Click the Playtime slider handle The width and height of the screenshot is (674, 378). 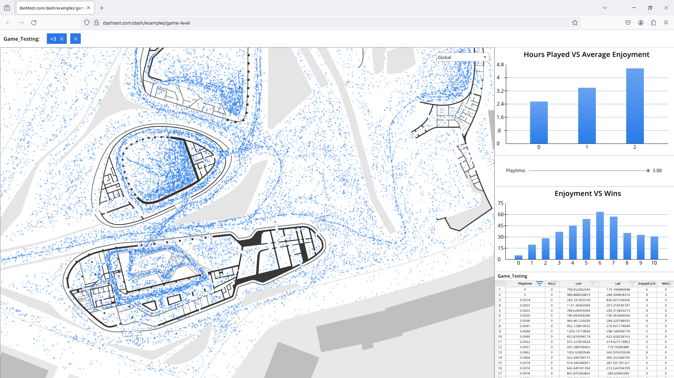(648, 171)
